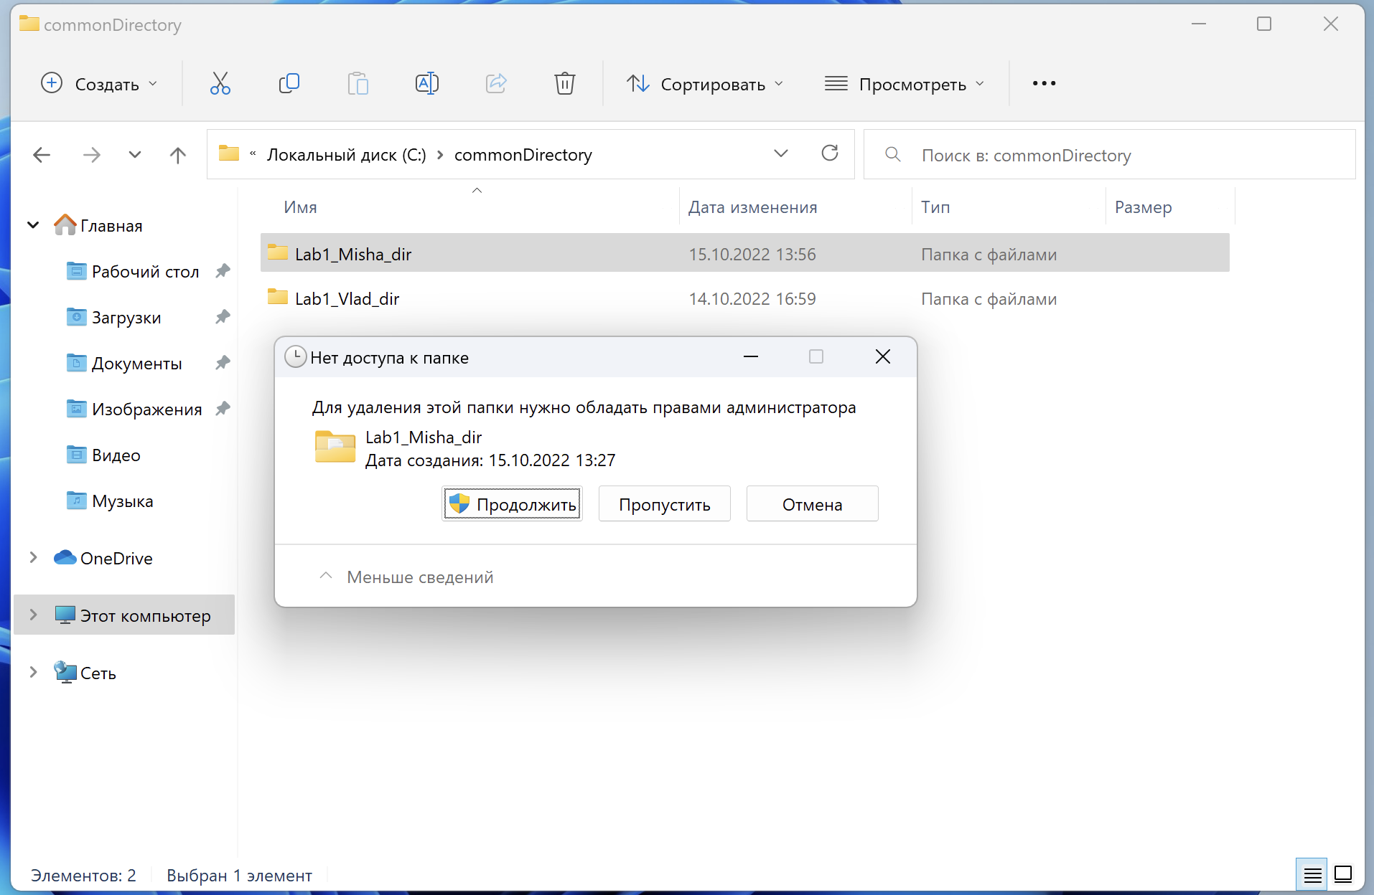Expand the Этот компьютер tree node

pos(33,615)
